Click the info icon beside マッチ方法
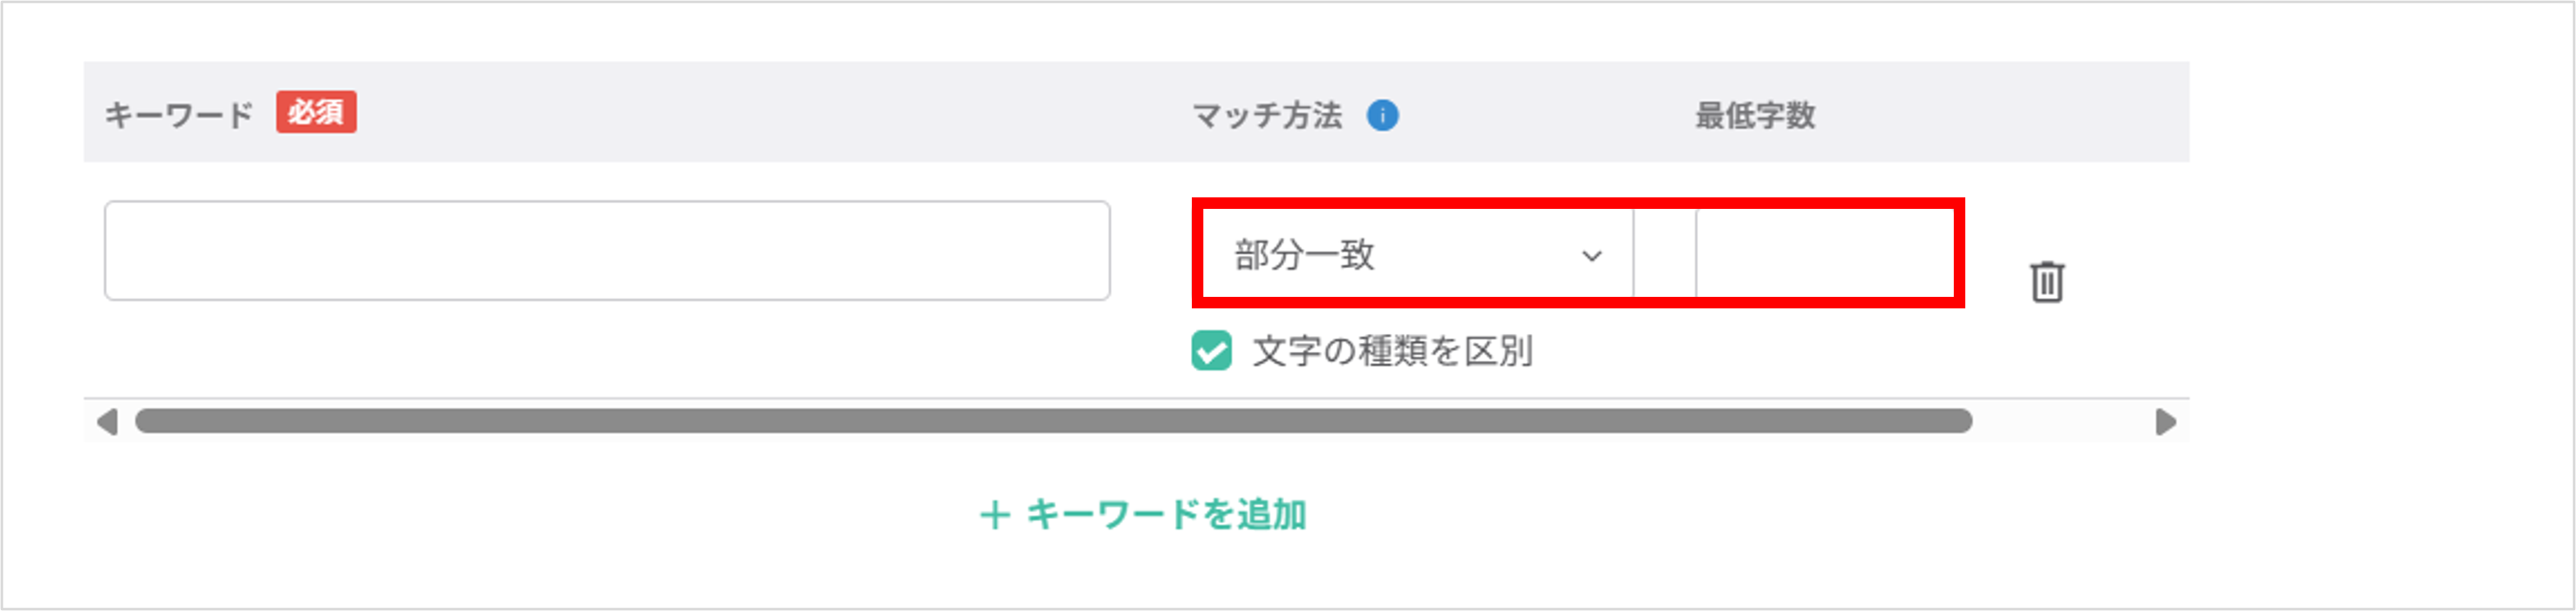Image resolution: width=2576 pixels, height=611 pixels. [x=1382, y=116]
